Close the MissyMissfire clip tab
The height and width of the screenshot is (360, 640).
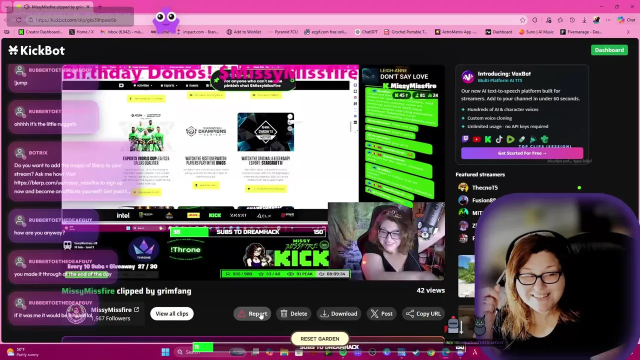(88, 7)
